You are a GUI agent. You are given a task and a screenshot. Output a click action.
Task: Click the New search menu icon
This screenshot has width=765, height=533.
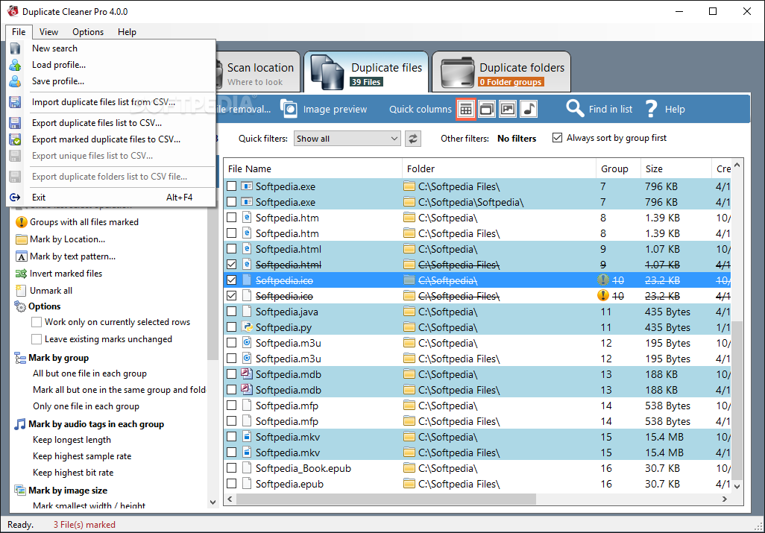point(15,48)
